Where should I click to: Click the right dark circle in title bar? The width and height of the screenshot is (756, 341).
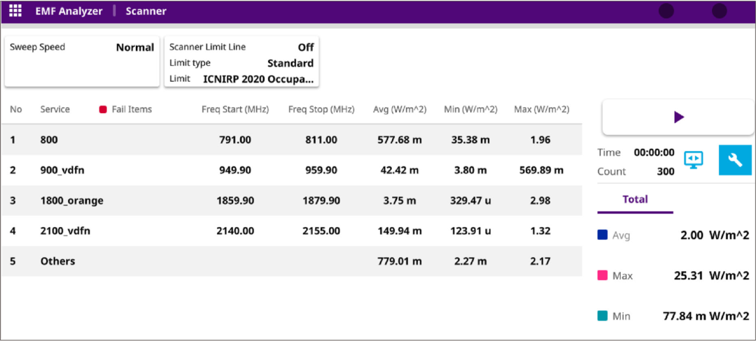[719, 11]
